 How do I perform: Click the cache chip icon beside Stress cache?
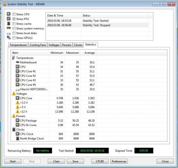click(9, 23)
